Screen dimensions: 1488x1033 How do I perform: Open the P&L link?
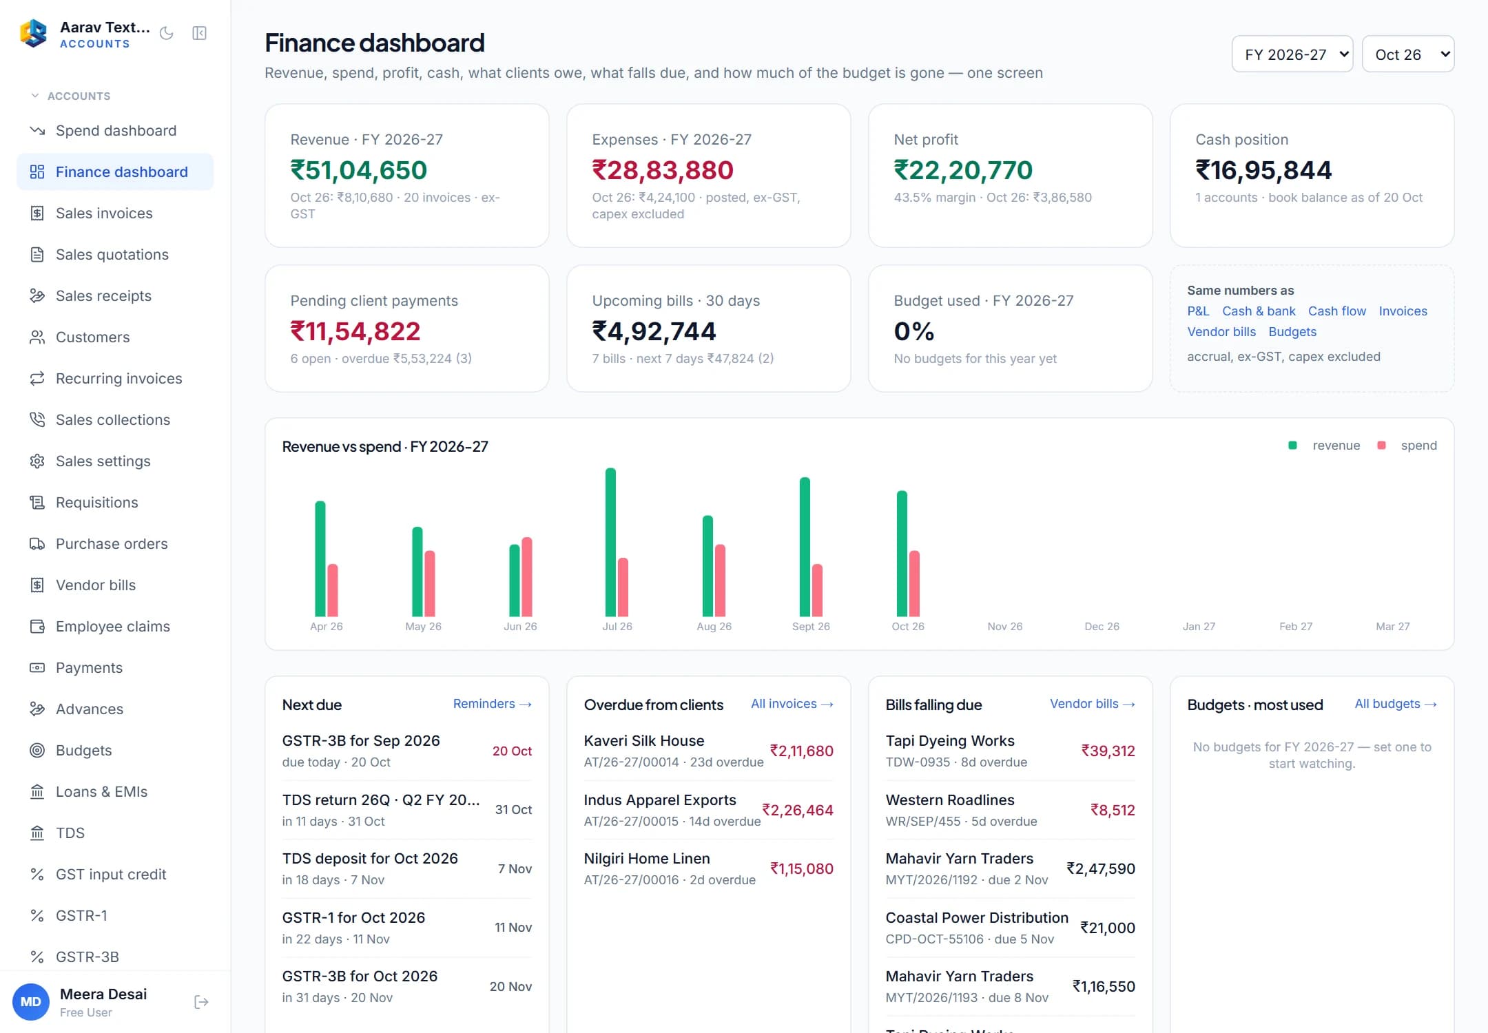point(1198,311)
